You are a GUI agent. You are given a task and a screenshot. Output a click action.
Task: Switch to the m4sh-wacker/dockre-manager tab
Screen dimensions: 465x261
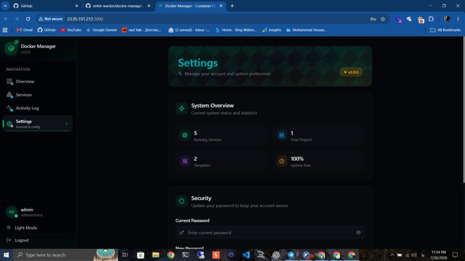coord(118,6)
